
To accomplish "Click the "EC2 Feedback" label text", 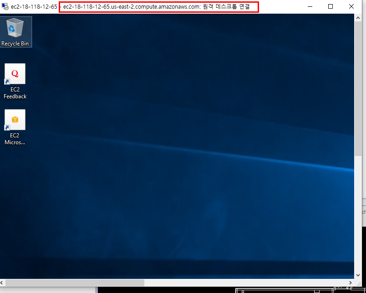I will 15,93.
